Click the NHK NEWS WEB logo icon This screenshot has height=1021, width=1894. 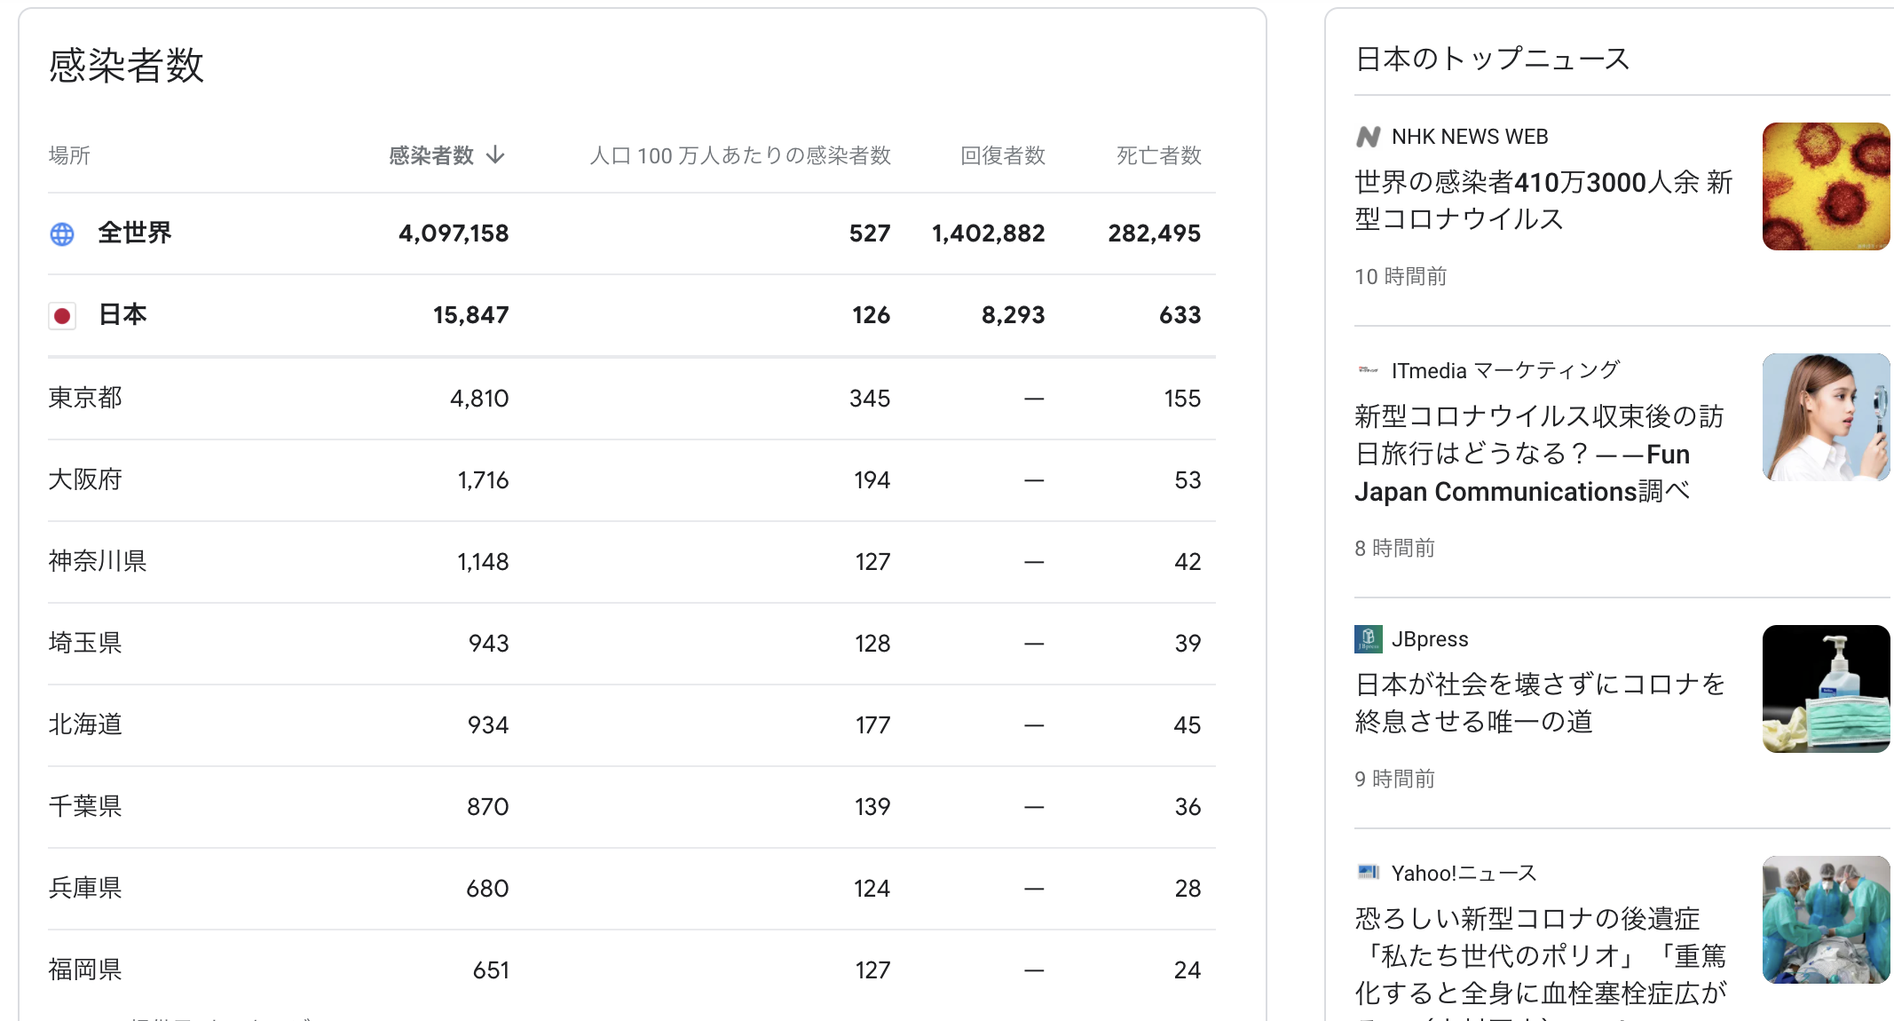coord(1368,137)
